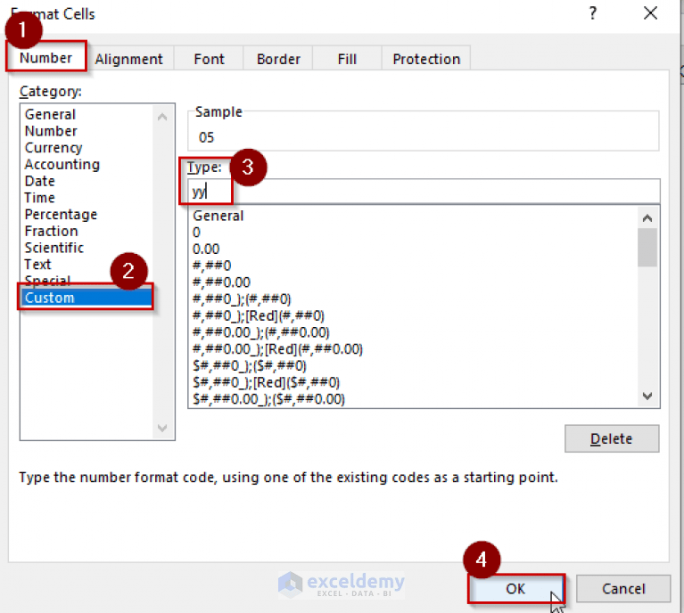This screenshot has width=684, height=613.
Task: Select #,##0.00_);[Red](#,##0.00) format code
Action: (x=278, y=348)
